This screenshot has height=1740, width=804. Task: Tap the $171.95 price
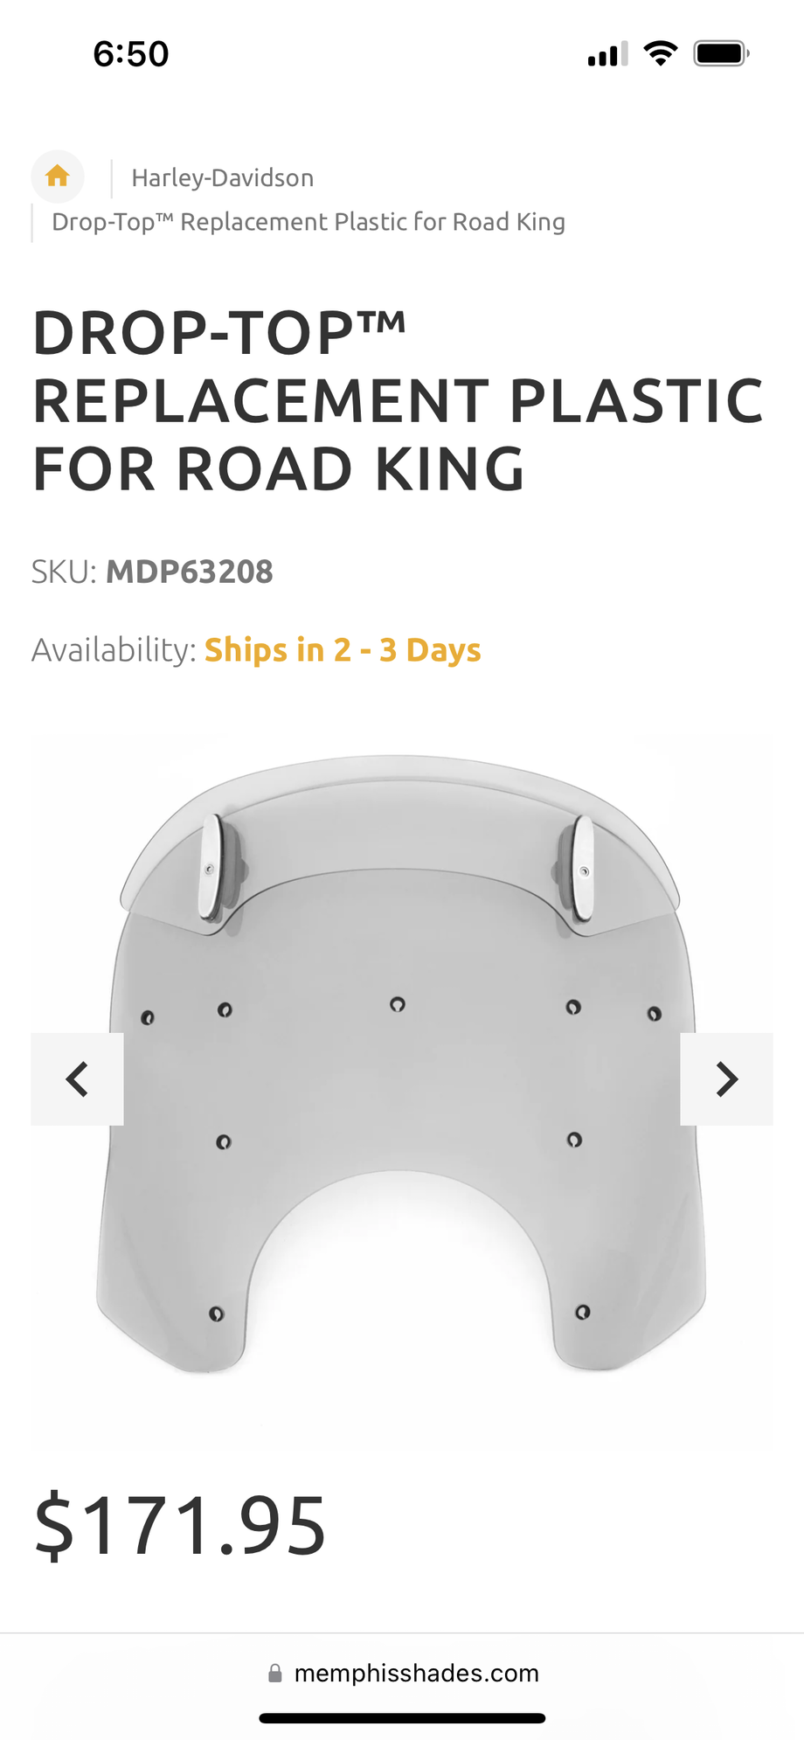[180, 1526]
